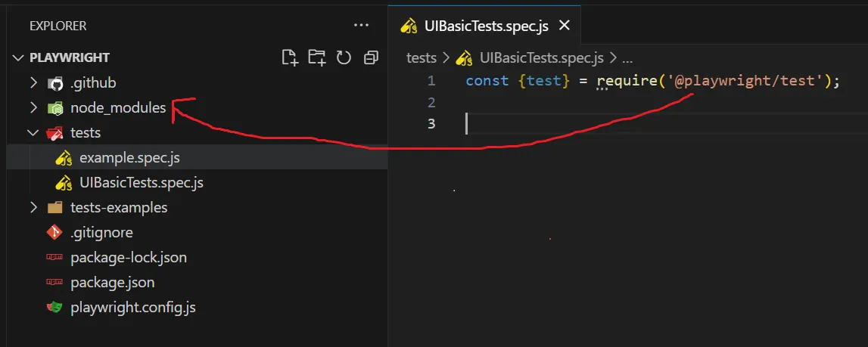
Task: Open the Explorer more actions ellipsis
Action: click(x=361, y=26)
